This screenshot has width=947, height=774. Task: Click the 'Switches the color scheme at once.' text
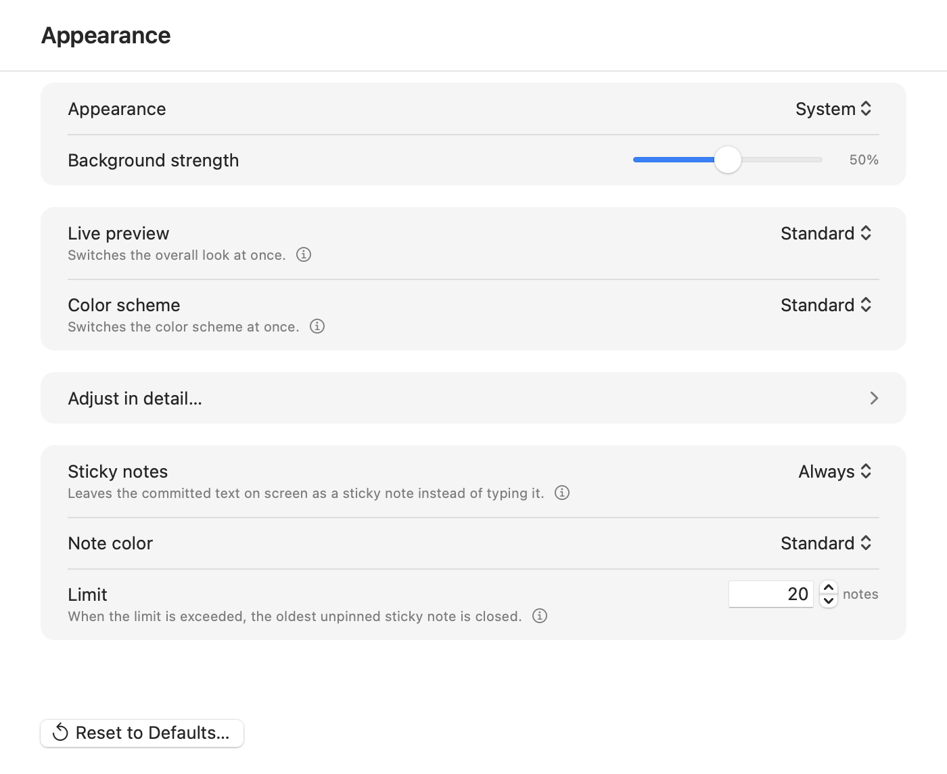click(x=183, y=327)
